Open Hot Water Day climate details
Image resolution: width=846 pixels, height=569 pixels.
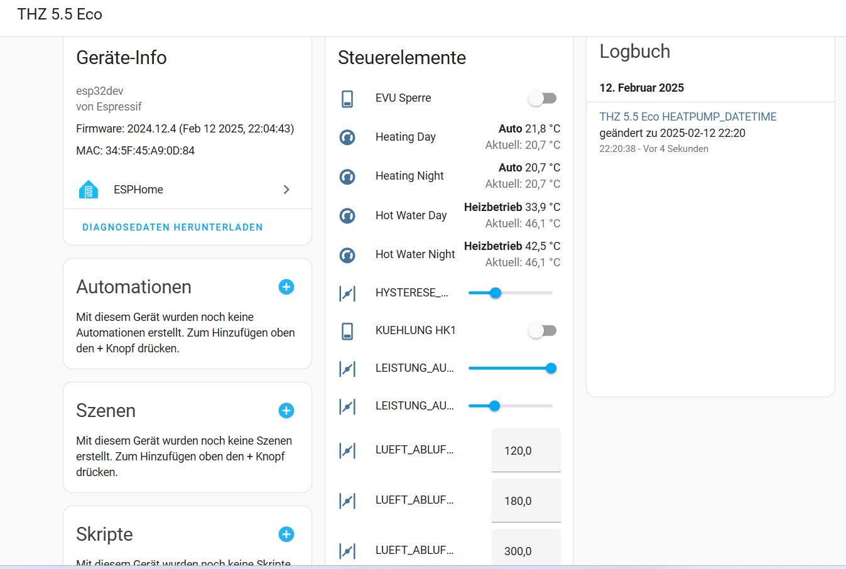coord(411,215)
